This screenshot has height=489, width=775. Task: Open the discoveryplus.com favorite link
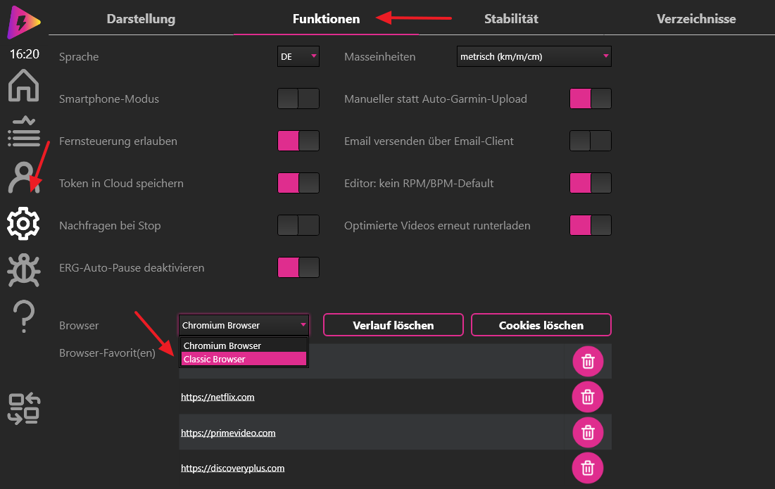(232, 468)
